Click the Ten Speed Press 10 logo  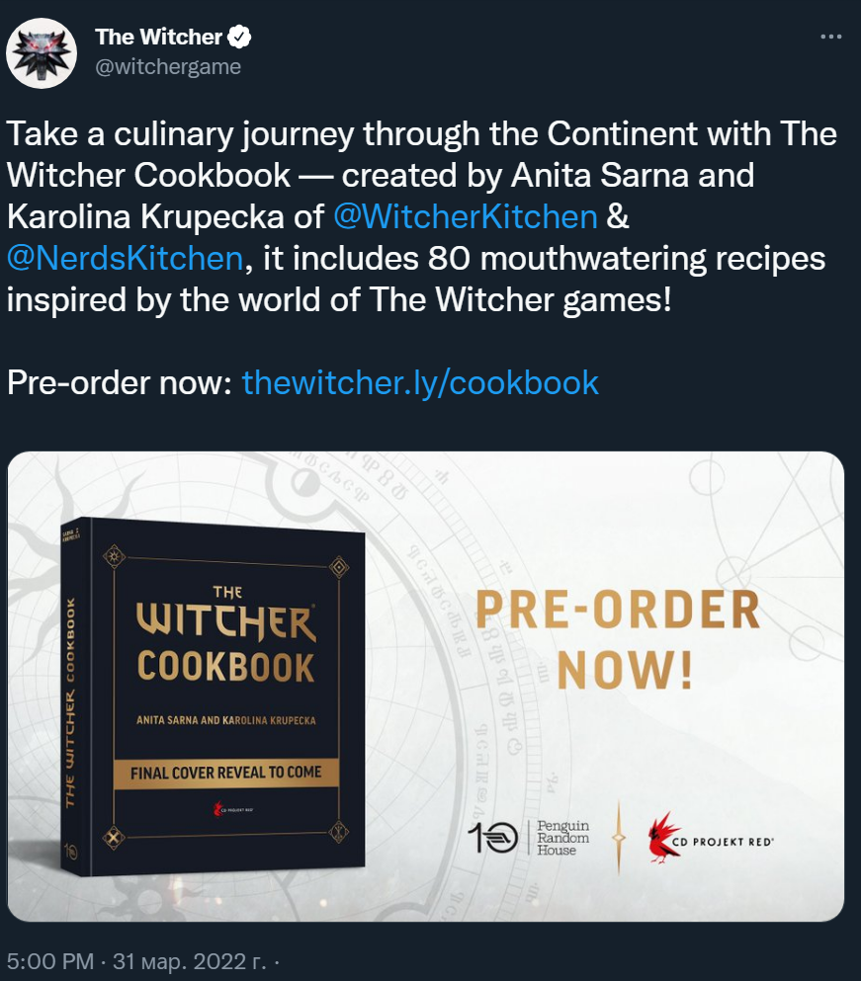tap(493, 838)
